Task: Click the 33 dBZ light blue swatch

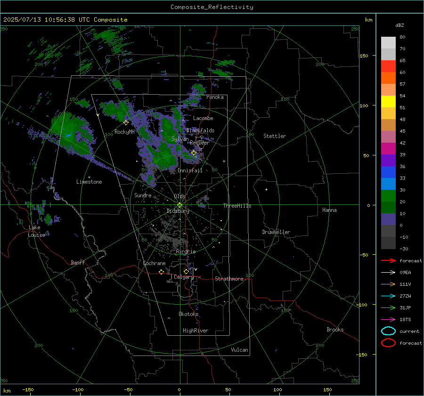Action: 388,184
